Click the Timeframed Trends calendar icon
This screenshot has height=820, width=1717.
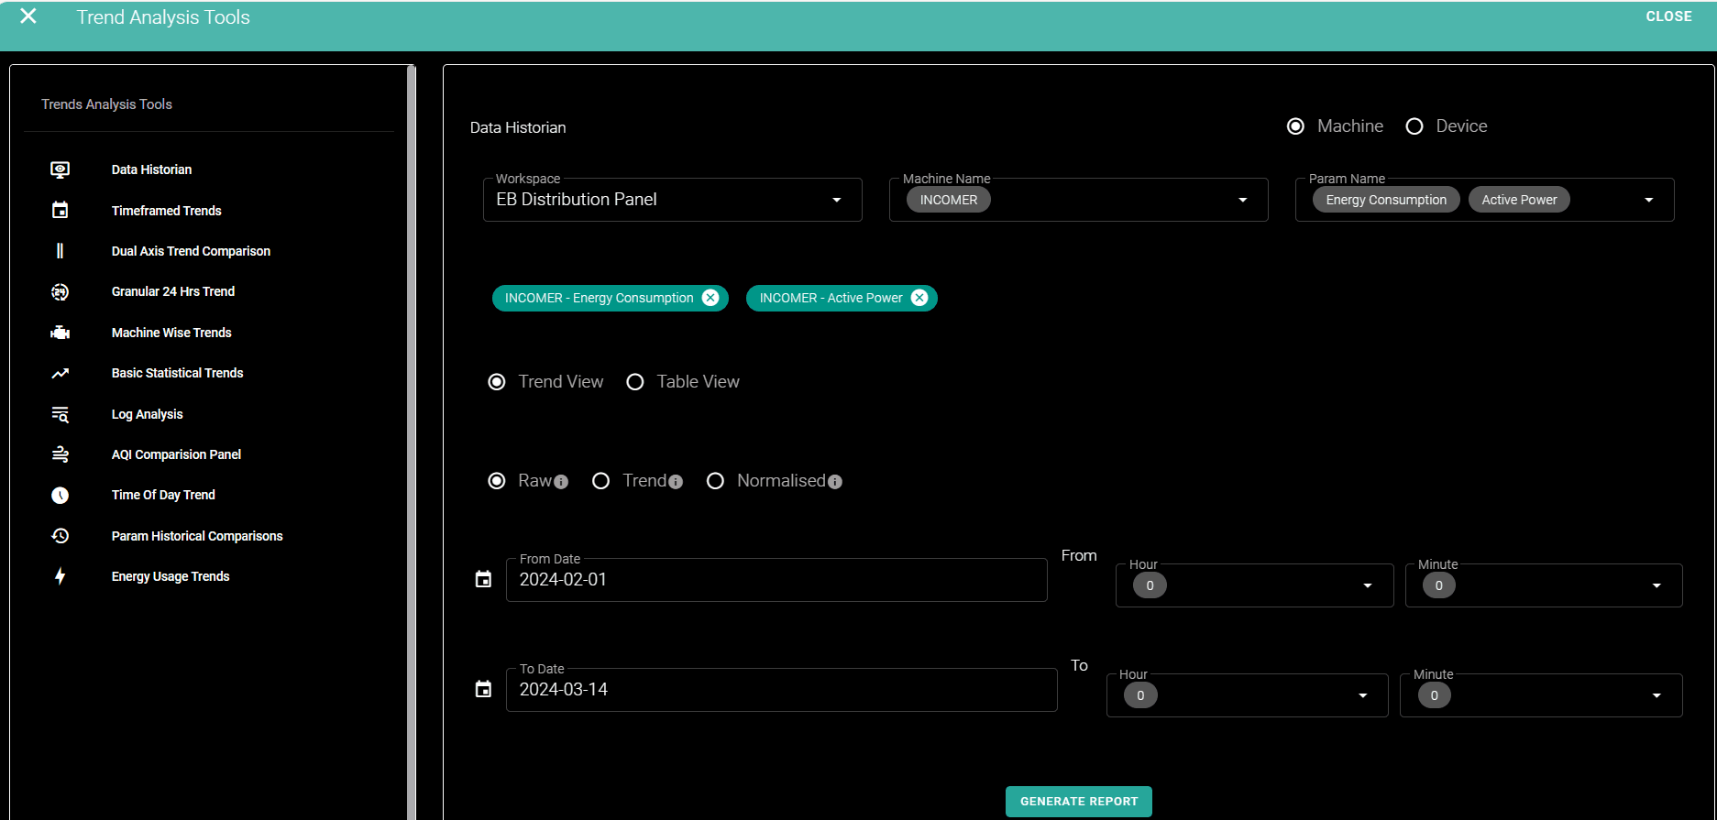pyautogui.click(x=60, y=211)
